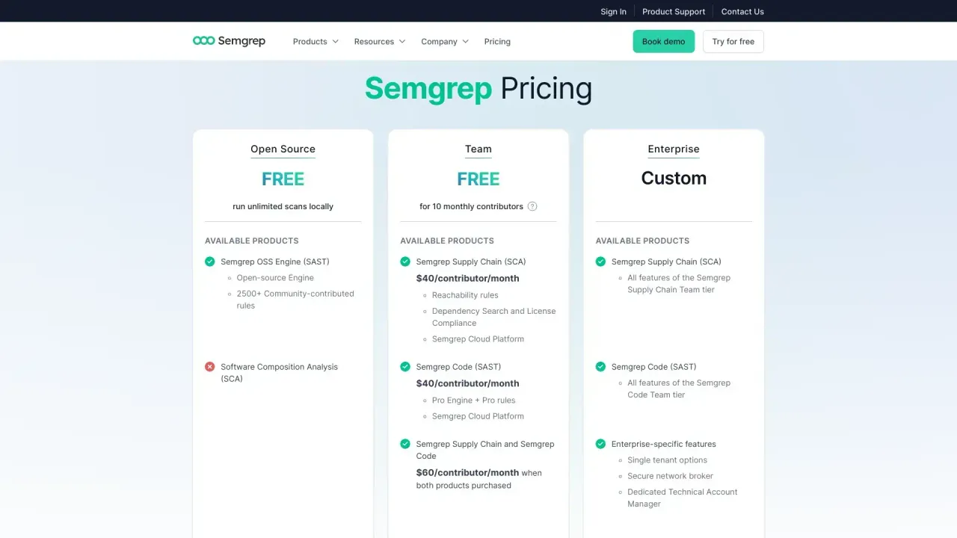This screenshot has height=538, width=957.
Task: Click 'Reachability rules' bullet
Action: click(x=465, y=295)
